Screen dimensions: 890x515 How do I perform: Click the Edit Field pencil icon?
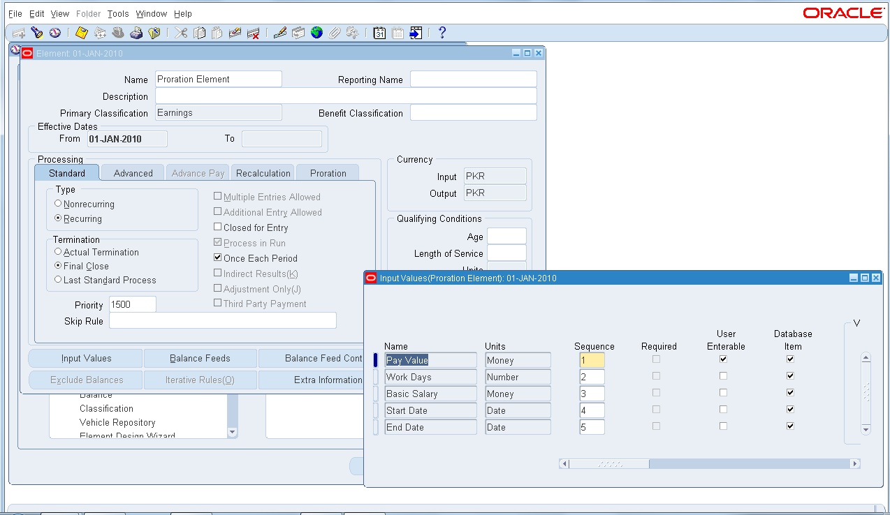tap(279, 33)
